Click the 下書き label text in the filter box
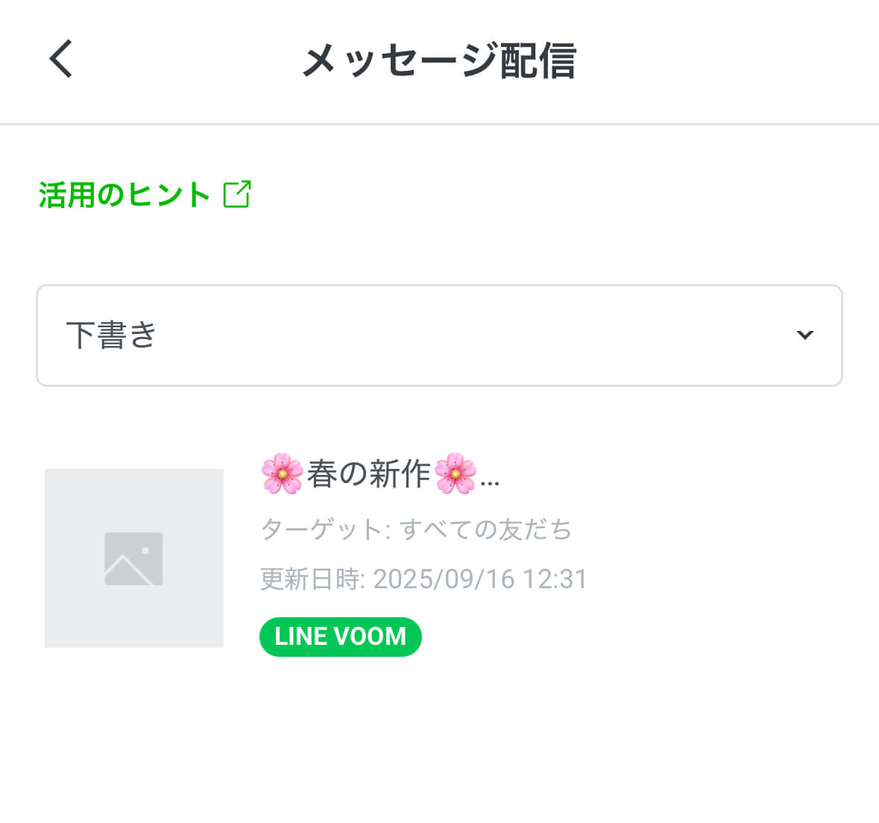Image resolution: width=879 pixels, height=823 pixels. click(111, 335)
